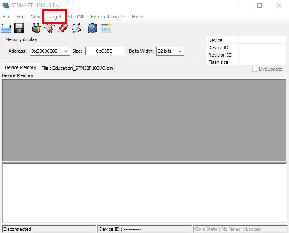Viewport: 289px width, 233px height.
Task: Maximize the ST-LINK Utility window
Action: (x=259, y=6)
